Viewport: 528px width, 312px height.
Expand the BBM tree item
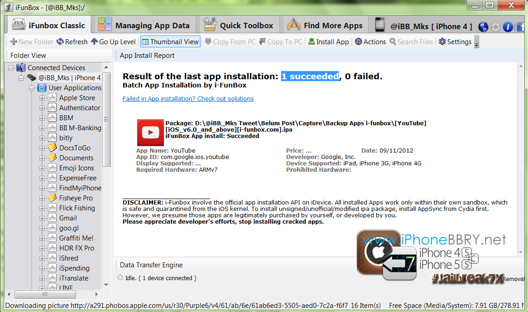[x=42, y=118]
